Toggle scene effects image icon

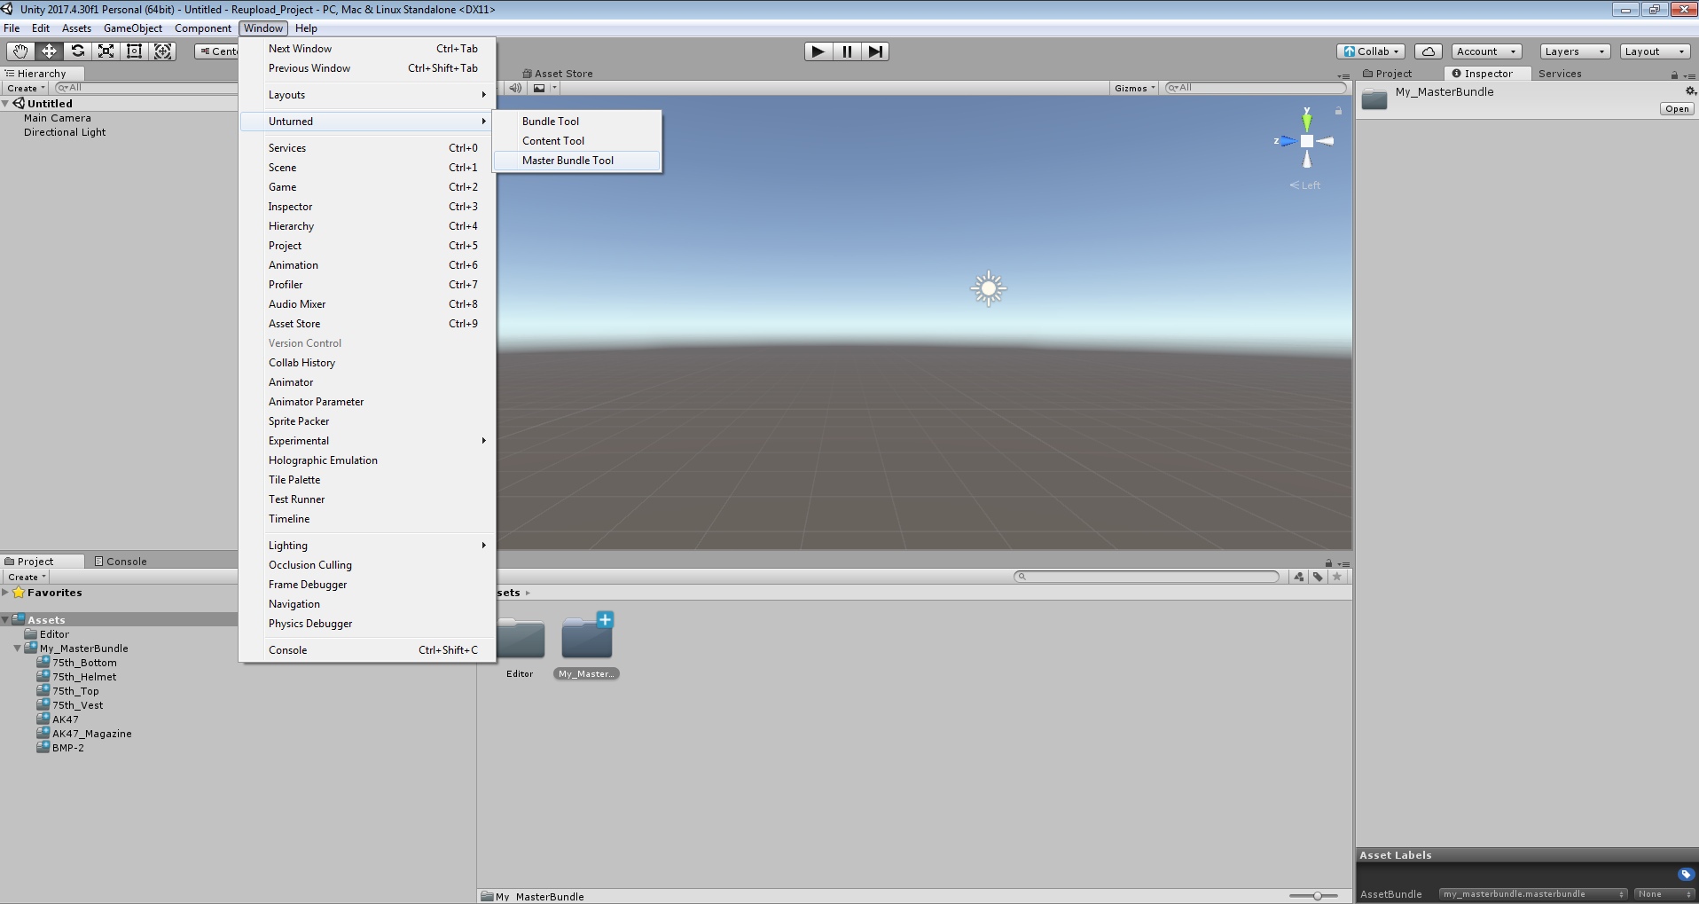[x=539, y=88]
